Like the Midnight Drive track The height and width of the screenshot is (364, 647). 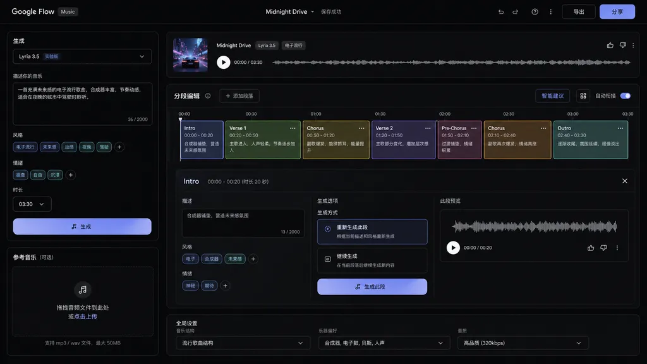click(x=610, y=45)
